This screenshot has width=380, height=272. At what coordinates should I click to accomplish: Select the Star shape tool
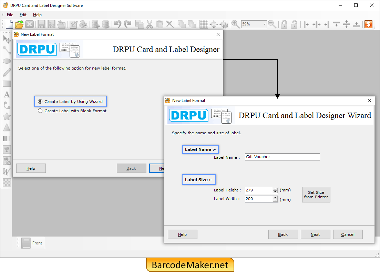(x=7, y=116)
